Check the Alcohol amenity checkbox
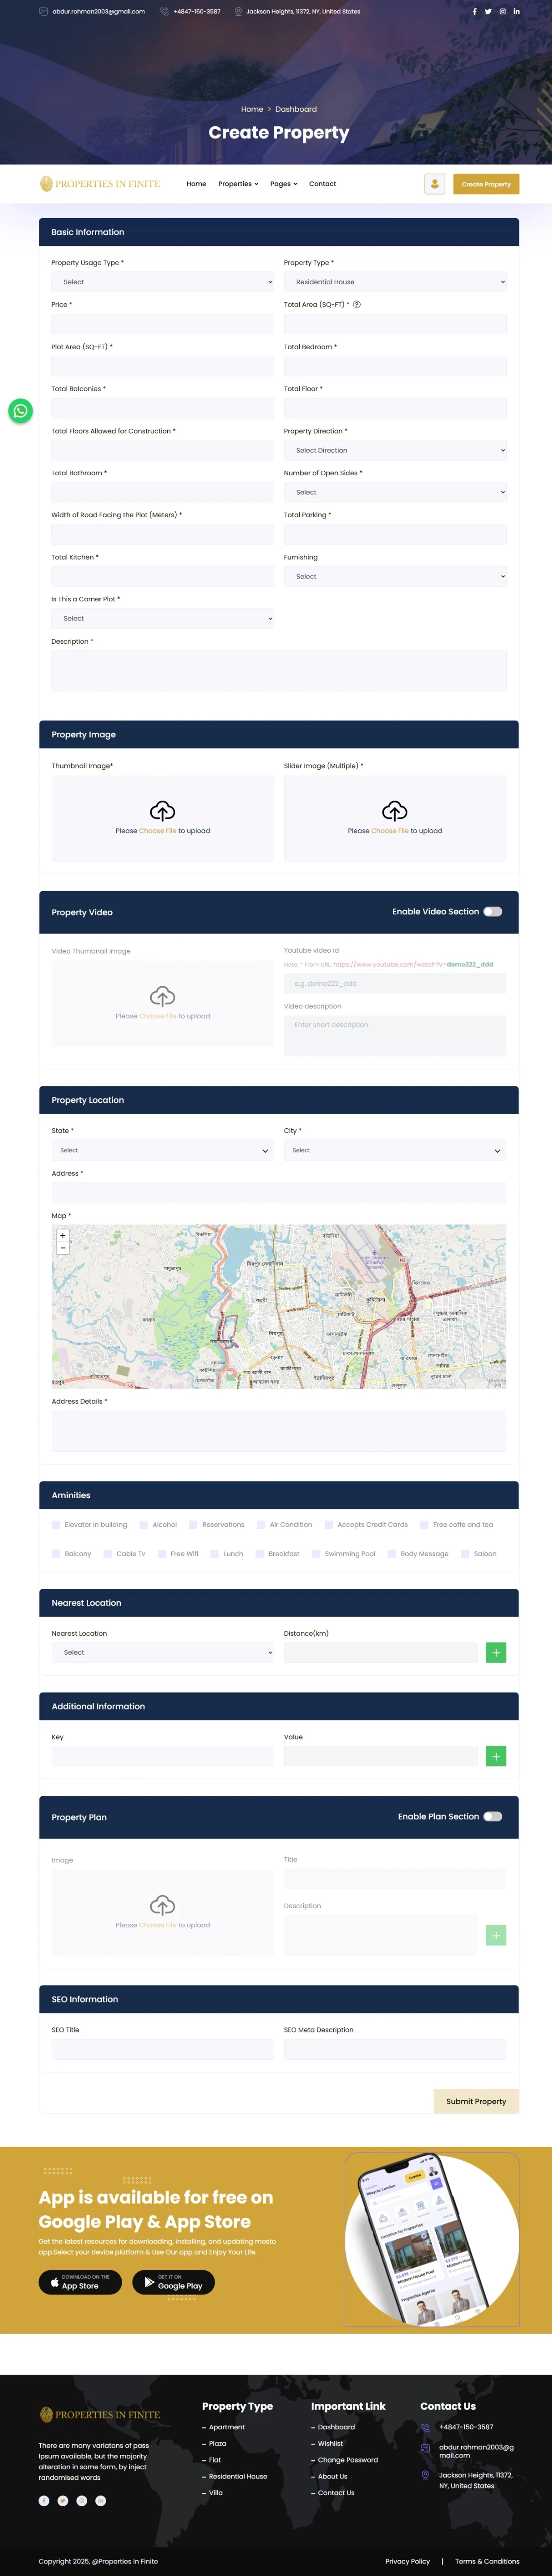 tap(144, 1525)
